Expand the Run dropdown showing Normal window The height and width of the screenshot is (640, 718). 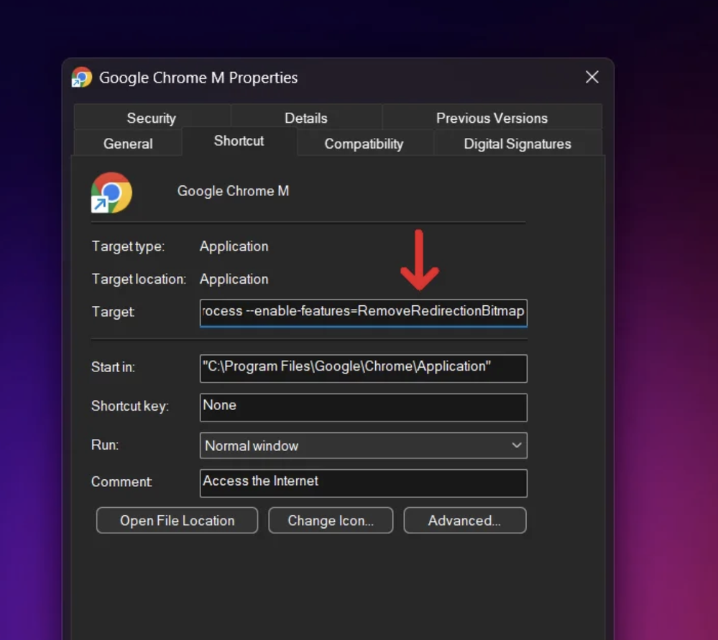(x=364, y=445)
